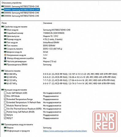This screenshot has width=121, height=137.
Task: Click the icon beside Тайминги памяти header
Action: click(3, 71)
